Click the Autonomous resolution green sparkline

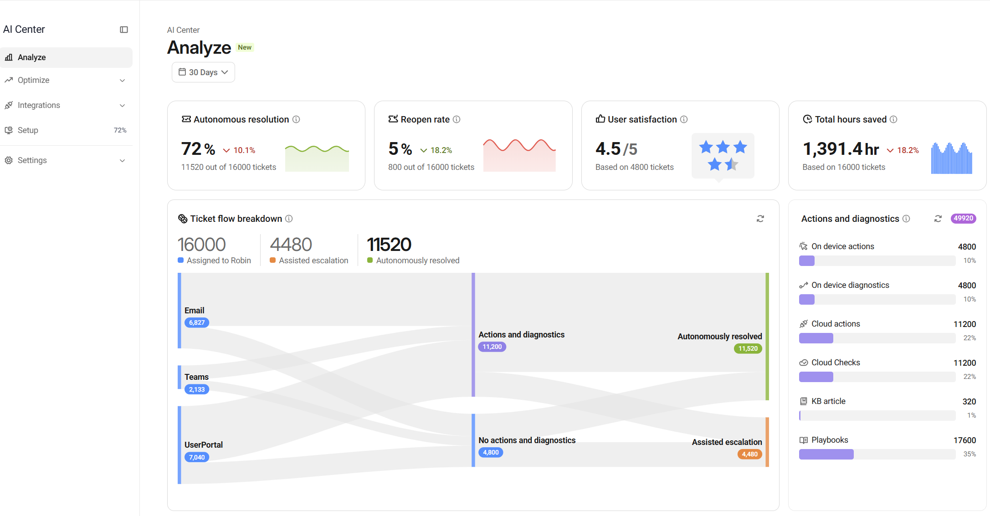(317, 158)
